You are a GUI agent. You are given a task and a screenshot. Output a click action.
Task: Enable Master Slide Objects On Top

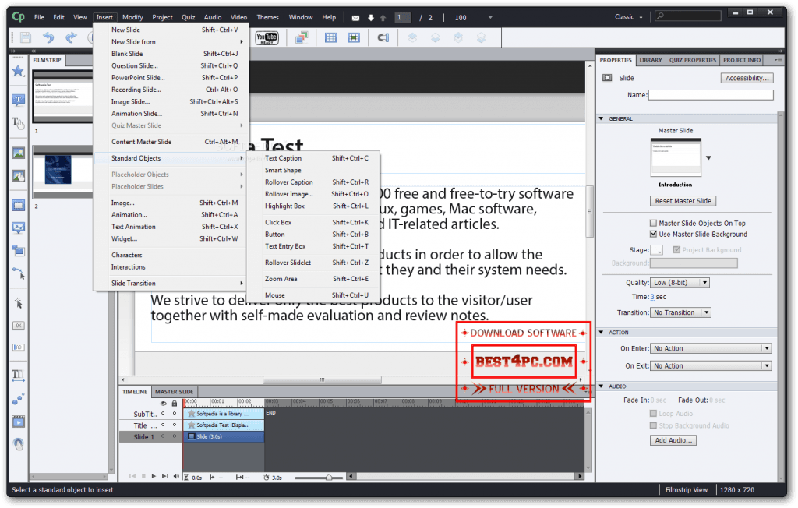coord(653,222)
